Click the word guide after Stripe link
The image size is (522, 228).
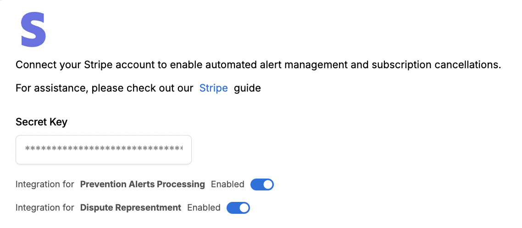247,88
